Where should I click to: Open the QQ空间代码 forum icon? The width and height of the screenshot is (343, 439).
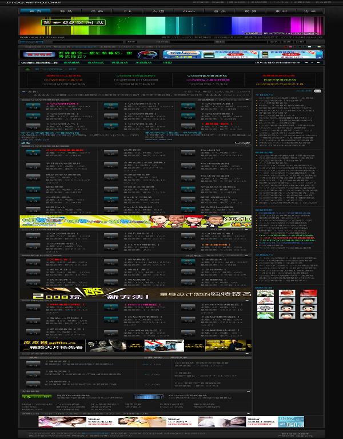coord(33,107)
